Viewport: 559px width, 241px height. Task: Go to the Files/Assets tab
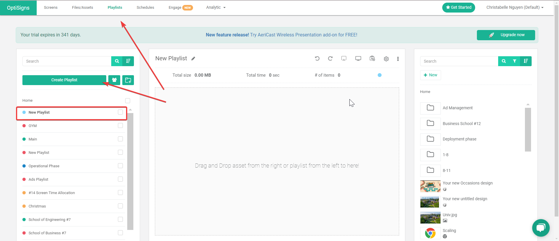tap(82, 7)
